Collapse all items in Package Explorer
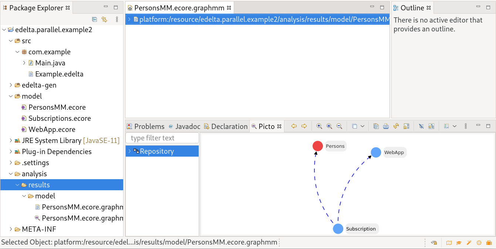The height and width of the screenshot is (249, 496). [94, 19]
